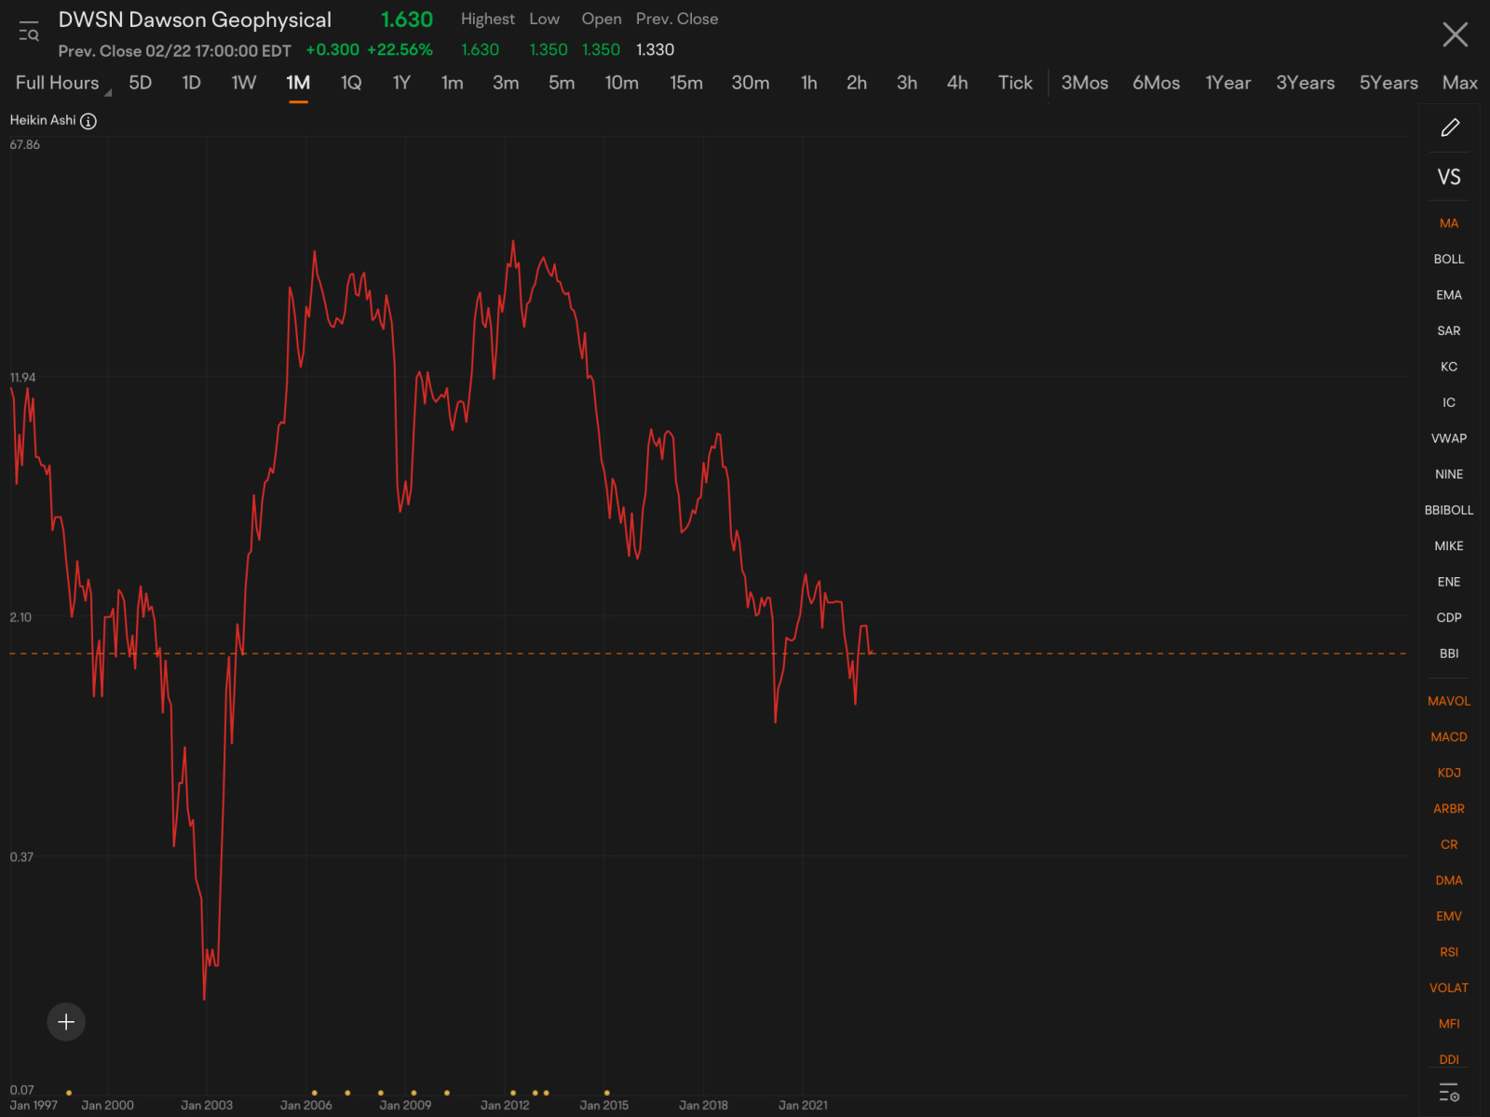Viewport: 1490px width, 1117px height.
Task: Open the VS compare tool
Action: (1449, 177)
